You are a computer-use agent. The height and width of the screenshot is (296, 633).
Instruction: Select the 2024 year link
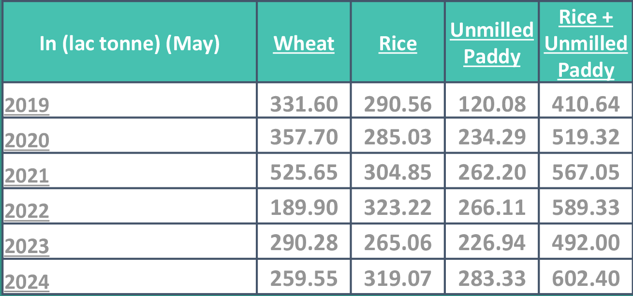(x=27, y=282)
